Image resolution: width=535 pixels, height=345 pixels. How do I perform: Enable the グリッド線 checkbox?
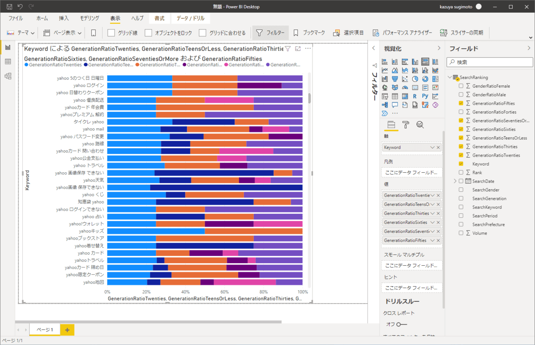coord(111,33)
